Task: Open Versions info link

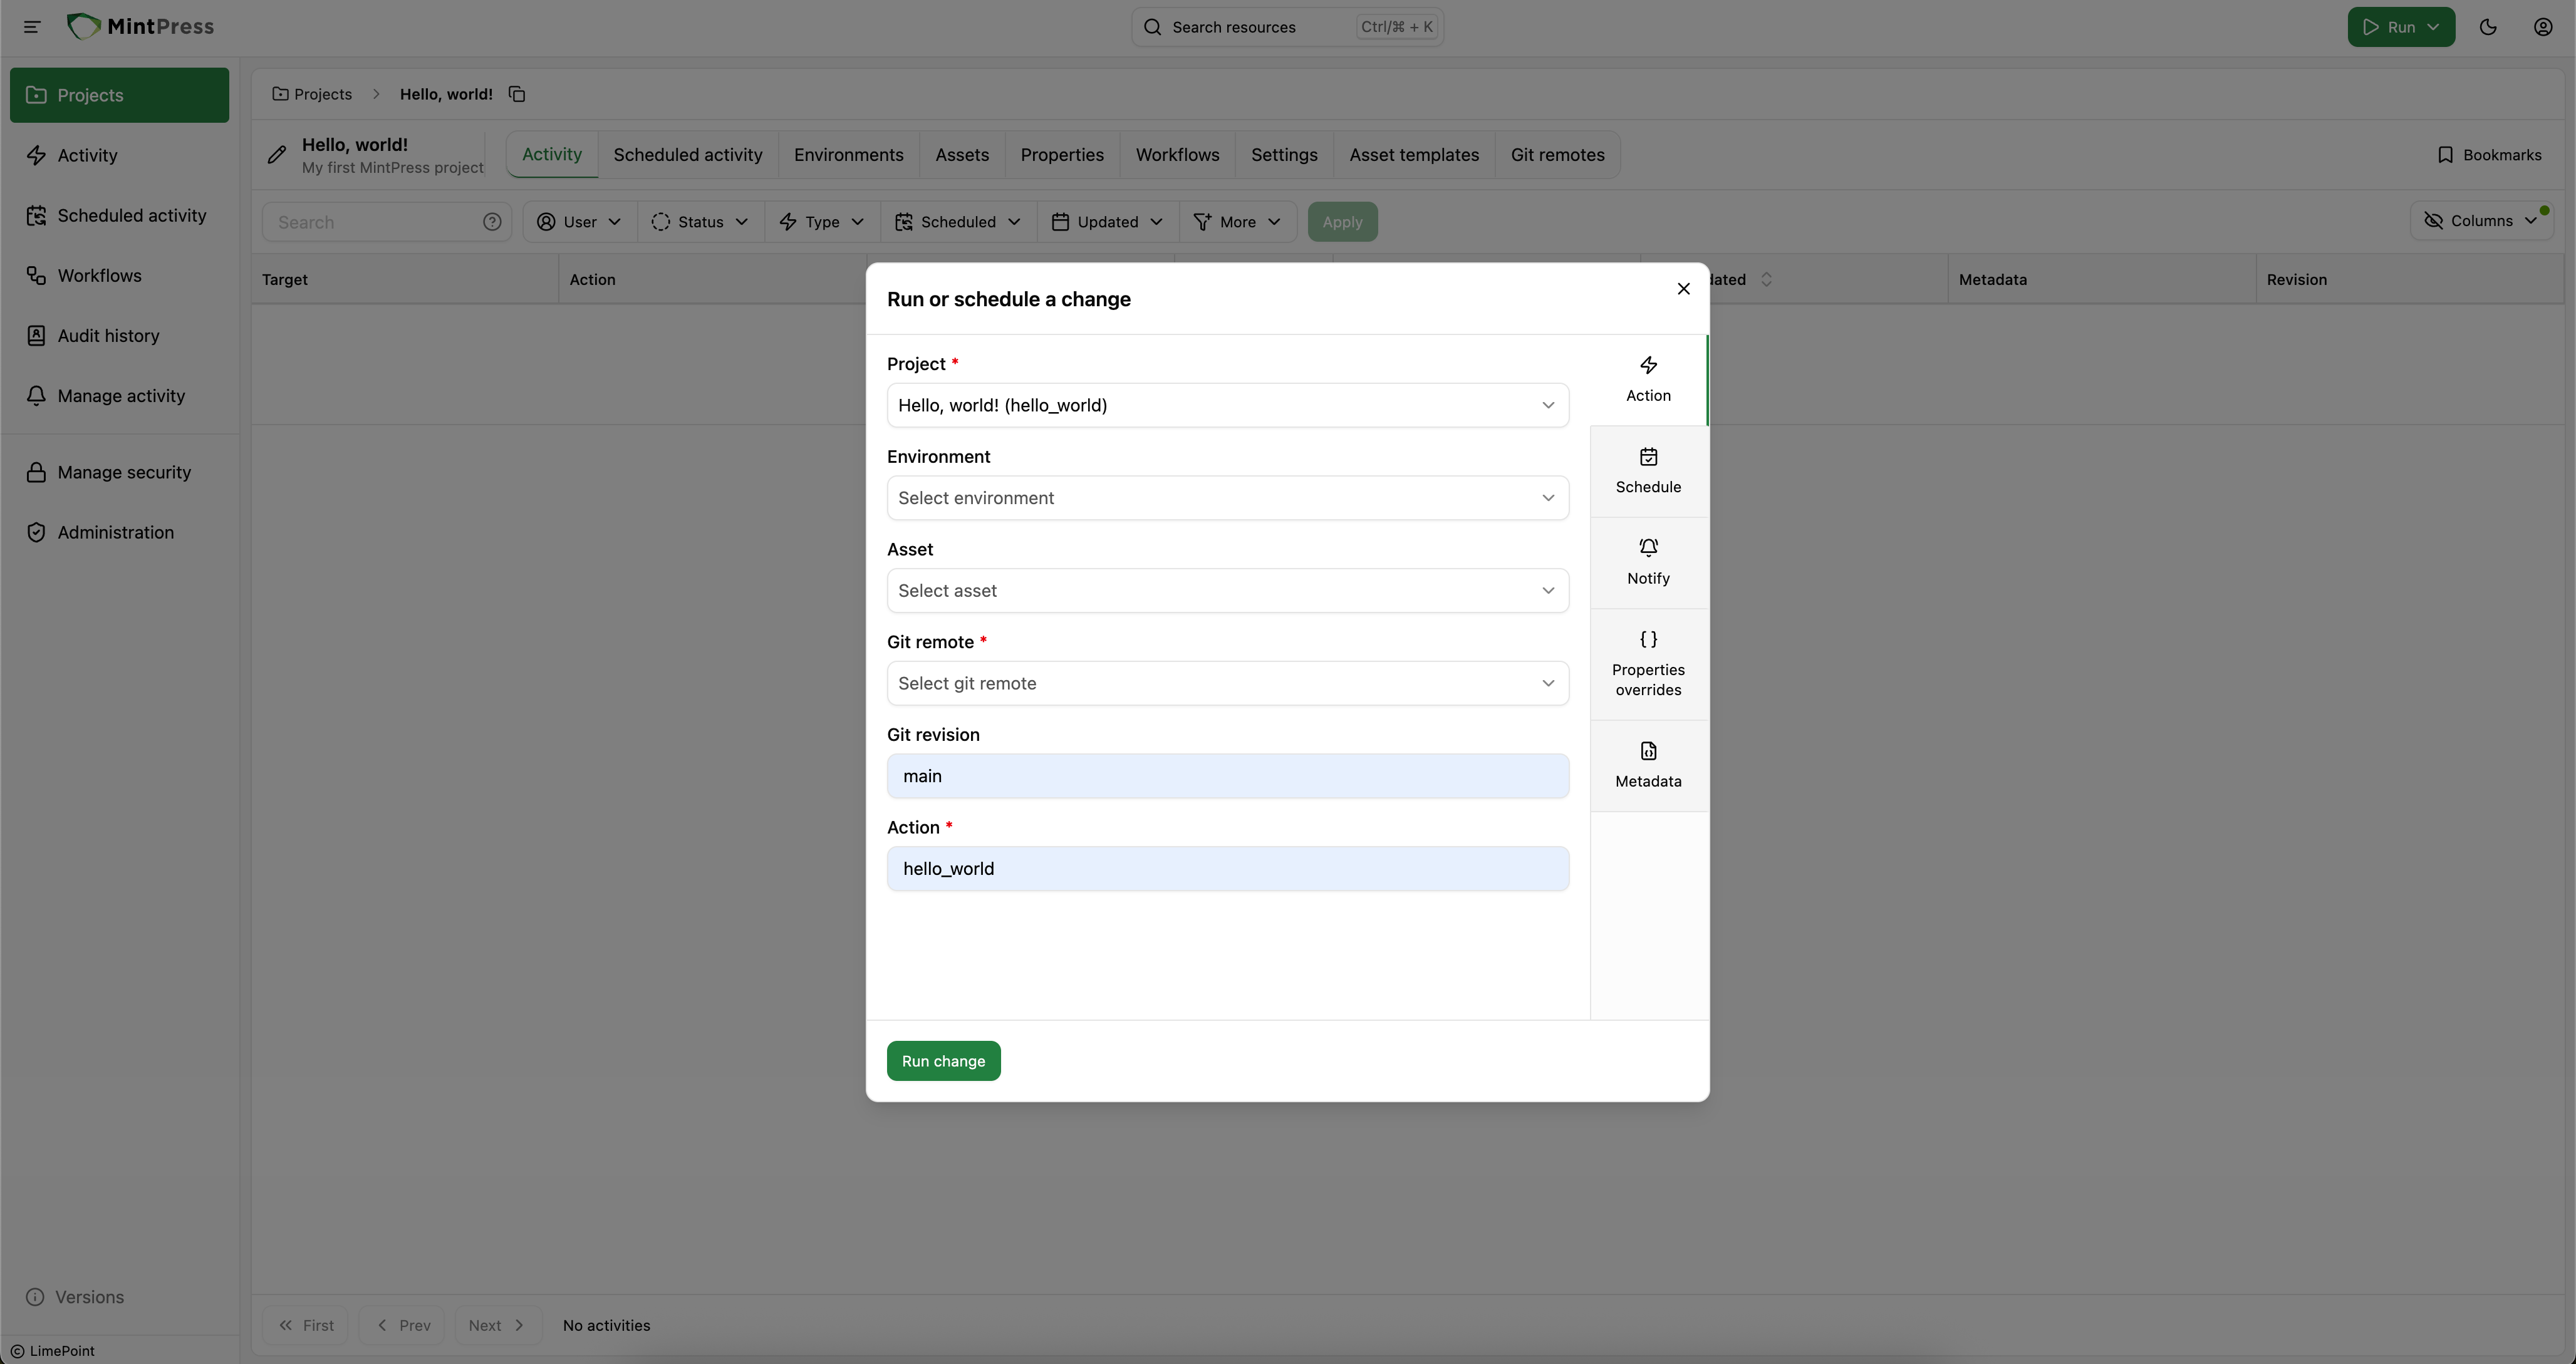Action: click(x=75, y=1297)
